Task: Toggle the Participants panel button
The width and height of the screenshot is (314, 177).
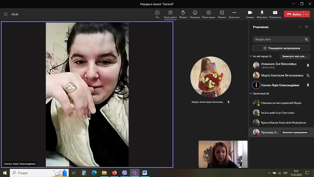Action: pyautogui.click(x=170, y=14)
